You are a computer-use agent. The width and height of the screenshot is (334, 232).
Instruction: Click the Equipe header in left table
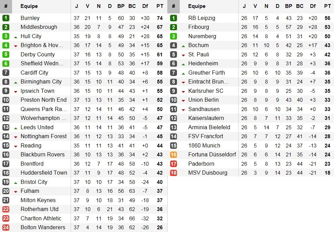(x=29, y=6)
